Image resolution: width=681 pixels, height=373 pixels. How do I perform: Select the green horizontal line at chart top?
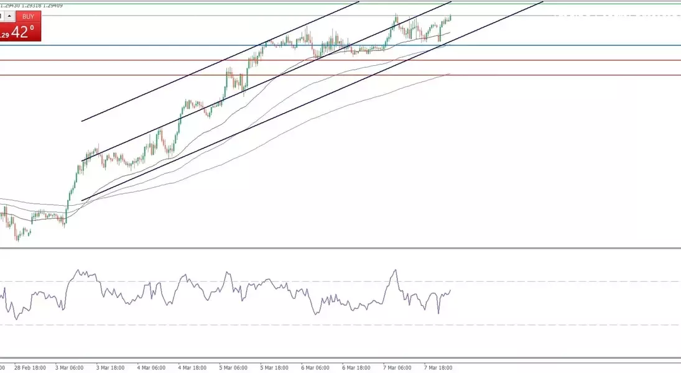(x=560, y=4)
